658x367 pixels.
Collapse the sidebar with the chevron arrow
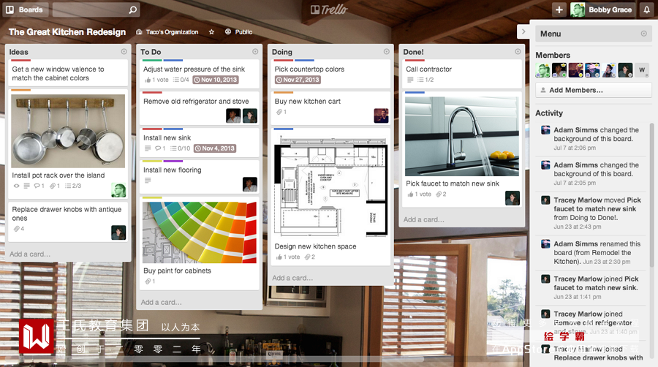pyautogui.click(x=523, y=31)
